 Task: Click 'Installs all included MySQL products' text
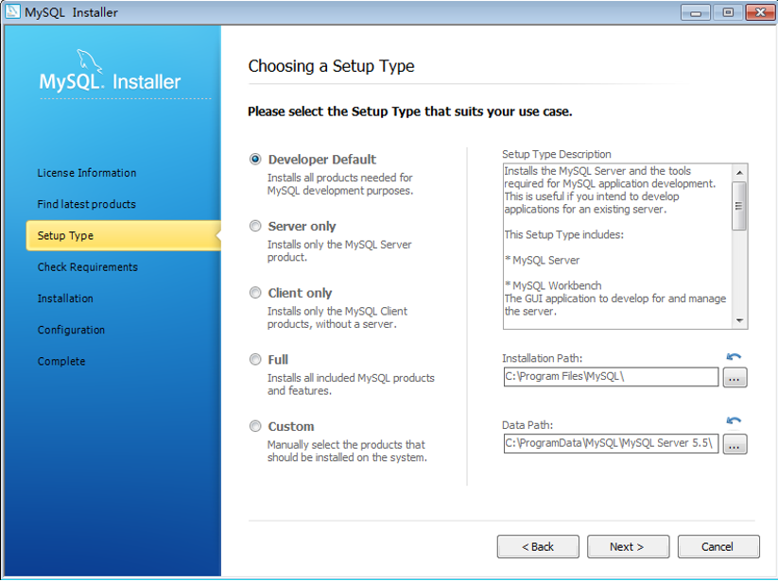tap(351, 384)
